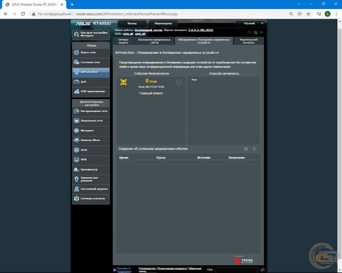The height and width of the screenshot is (273, 342).
Task: Switch to Родительский контроль tab
Action: tap(249, 41)
